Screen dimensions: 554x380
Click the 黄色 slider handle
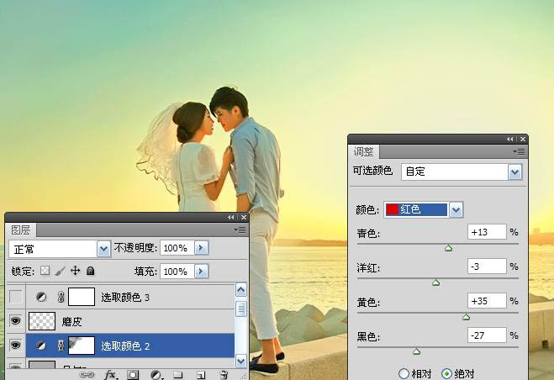466,317
